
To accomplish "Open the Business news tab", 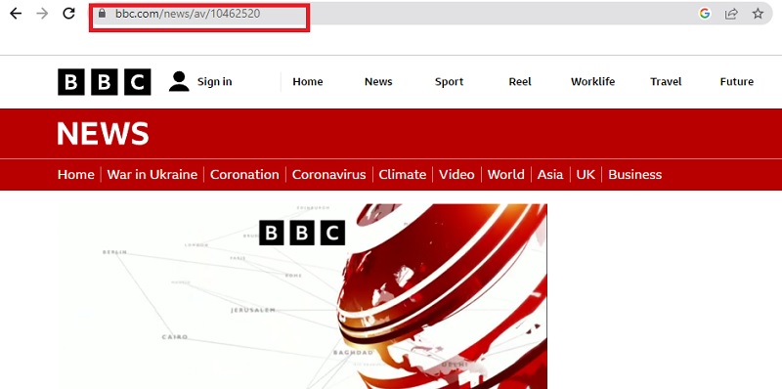I will point(634,175).
